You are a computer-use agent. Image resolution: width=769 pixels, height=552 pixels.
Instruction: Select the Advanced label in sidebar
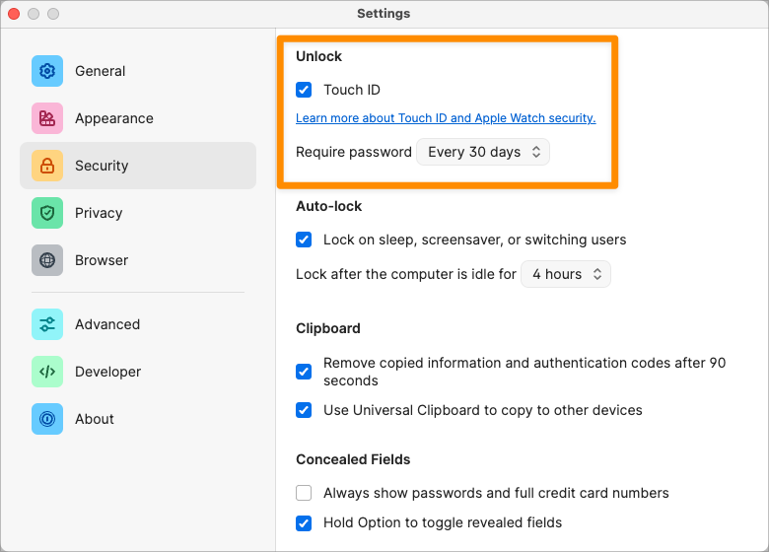point(107,324)
